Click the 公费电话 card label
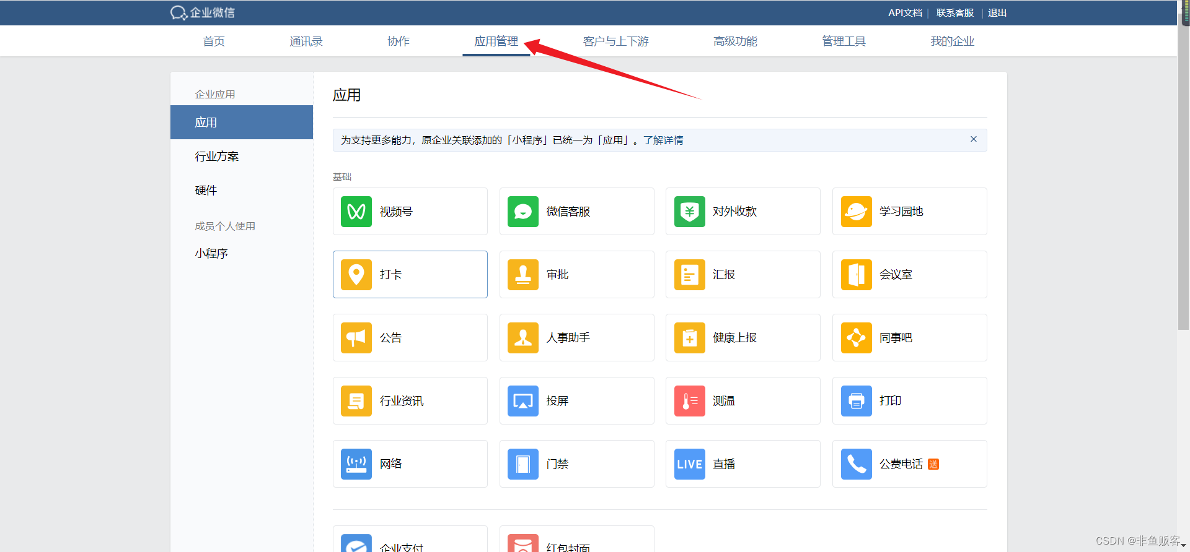The height and width of the screenshot is (552, 1190). click(901, 464)
